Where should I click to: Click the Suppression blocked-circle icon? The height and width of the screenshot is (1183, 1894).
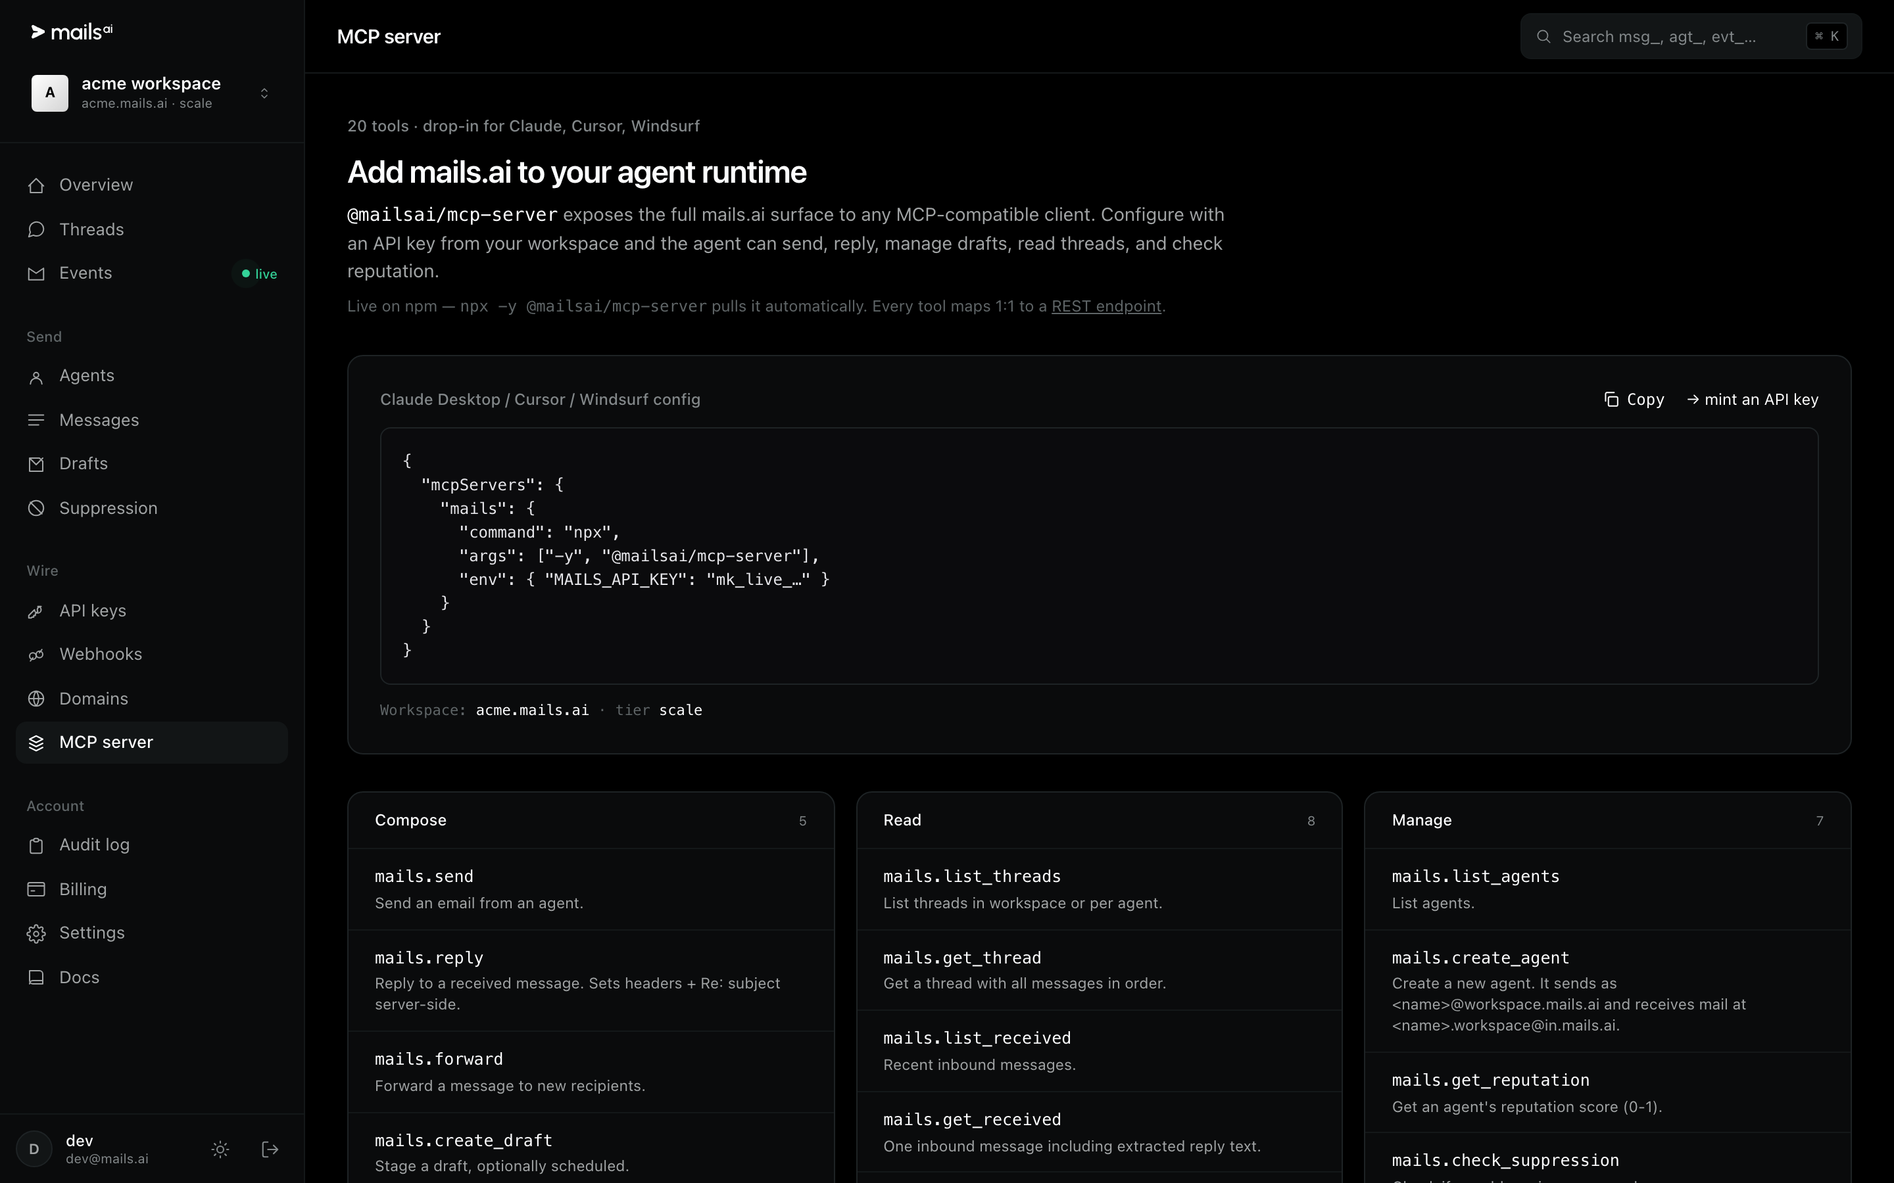36,509
